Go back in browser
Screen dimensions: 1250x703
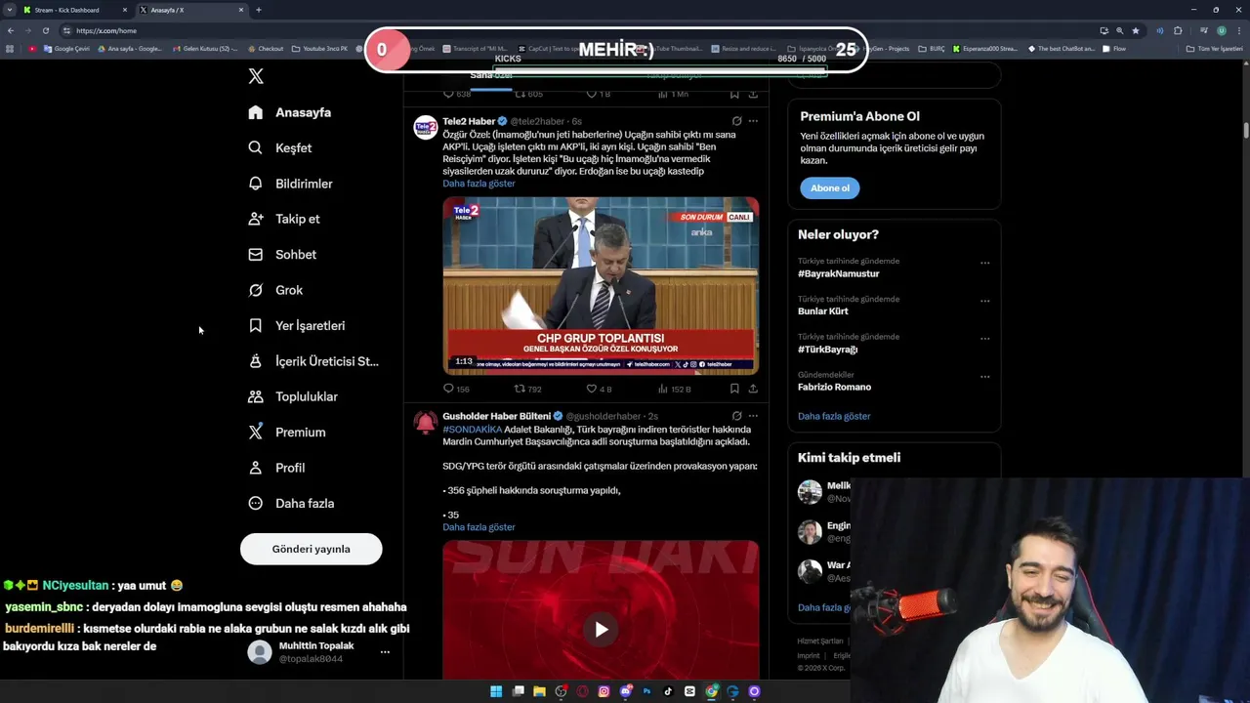(11, 30)
